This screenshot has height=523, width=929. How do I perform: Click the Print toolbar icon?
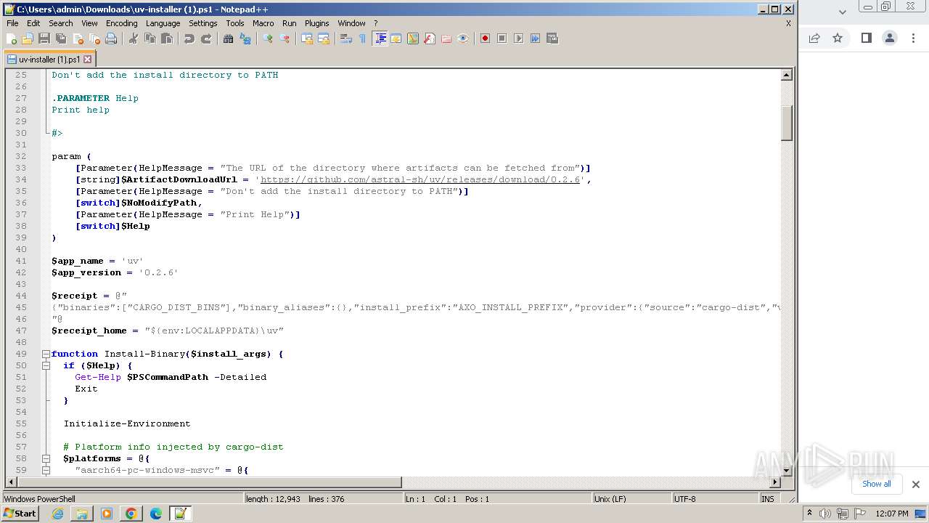click(x=111, y=38)
